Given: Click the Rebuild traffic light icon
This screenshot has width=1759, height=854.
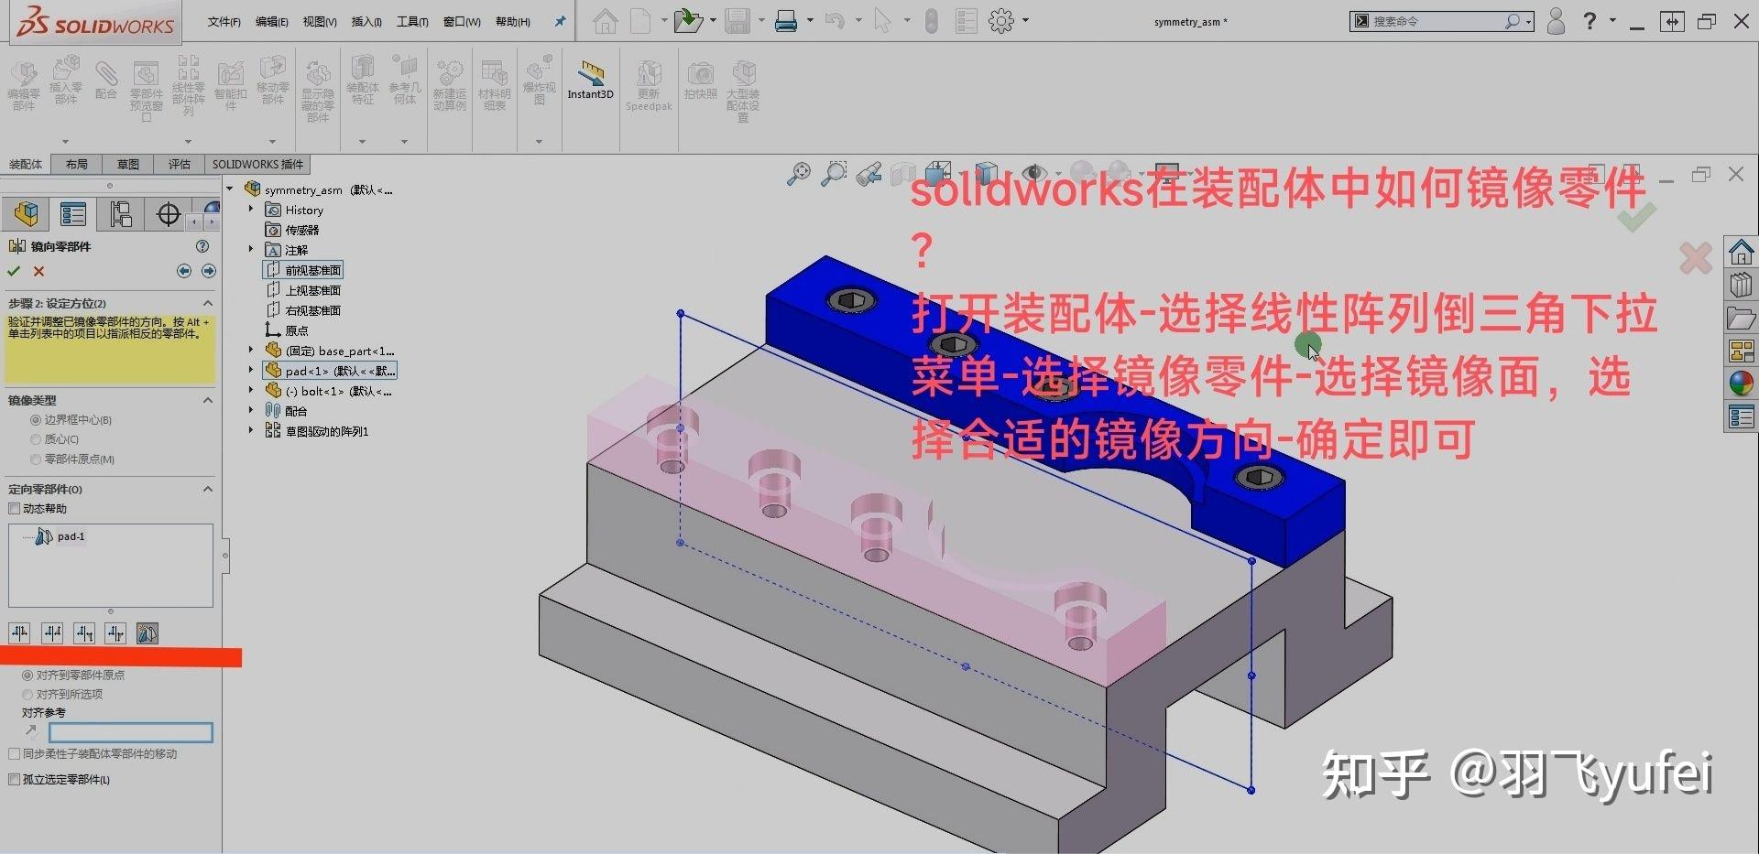Looking at the screenshot, I should click(x=932, y=20).
